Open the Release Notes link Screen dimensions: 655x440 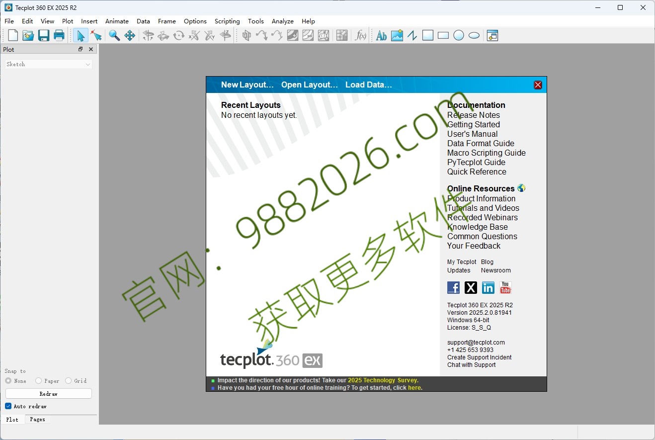click(x=474, y=115)
